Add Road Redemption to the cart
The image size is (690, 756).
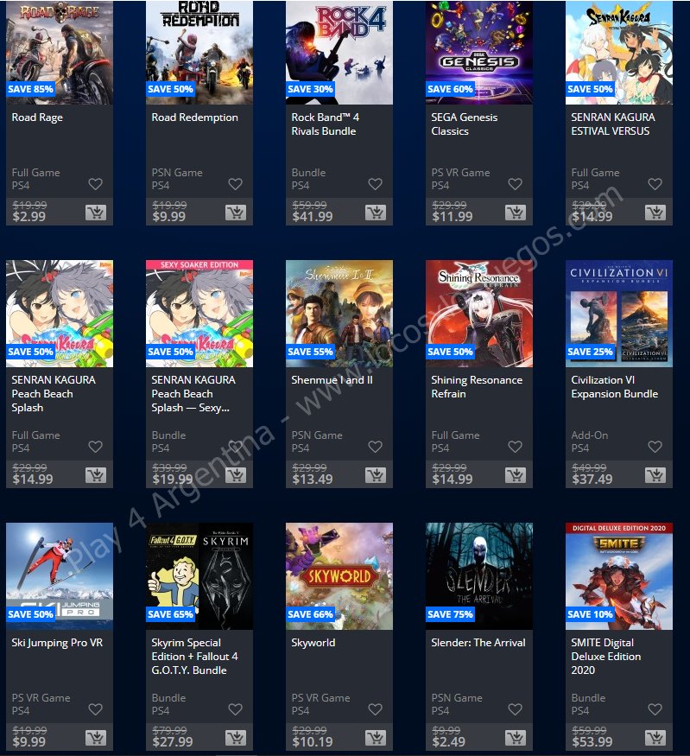(236, 213)
